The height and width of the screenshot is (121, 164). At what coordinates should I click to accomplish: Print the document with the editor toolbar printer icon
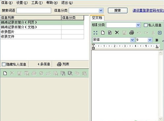coord(132,33)
